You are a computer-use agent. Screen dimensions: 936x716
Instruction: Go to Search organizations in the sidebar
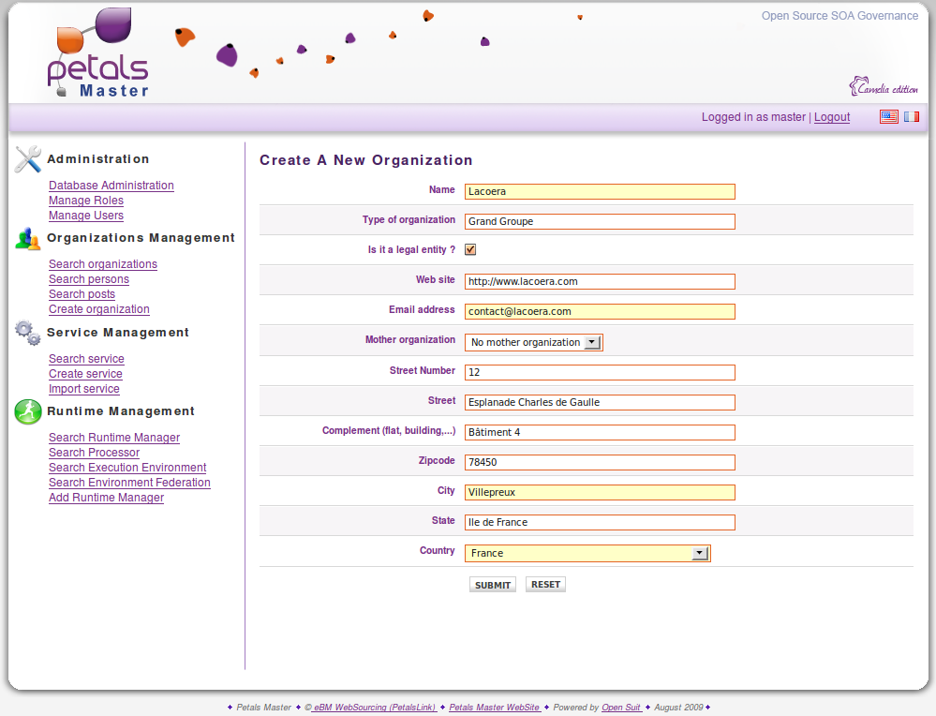(103, 264)
